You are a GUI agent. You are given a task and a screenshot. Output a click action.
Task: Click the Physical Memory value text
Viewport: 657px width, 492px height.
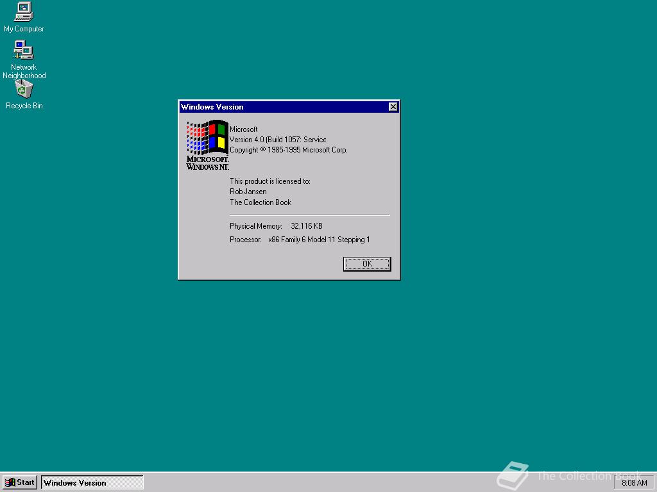coord(307,225)
